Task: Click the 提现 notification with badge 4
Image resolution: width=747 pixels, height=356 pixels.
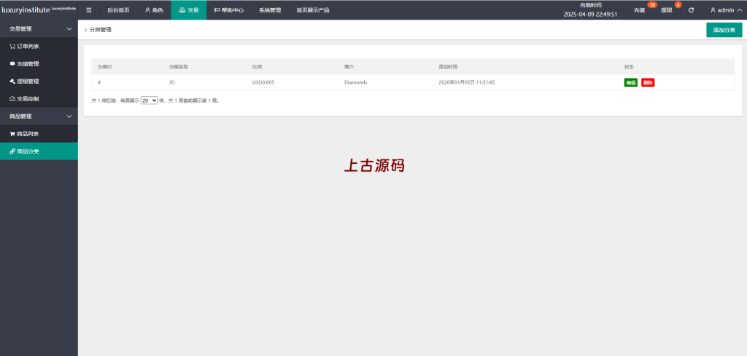Action: pos(667,10)
